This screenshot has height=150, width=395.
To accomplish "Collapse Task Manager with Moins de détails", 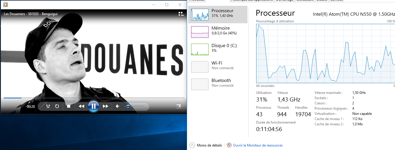I will tap(209, 145).
